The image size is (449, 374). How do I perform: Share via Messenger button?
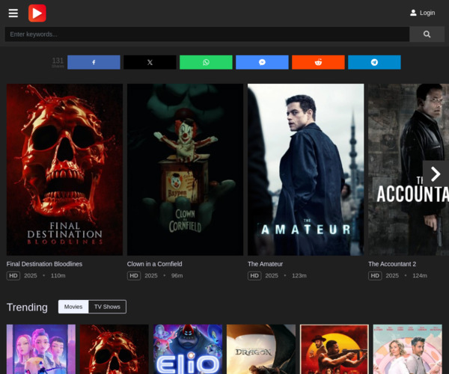(x=262, y=62)
